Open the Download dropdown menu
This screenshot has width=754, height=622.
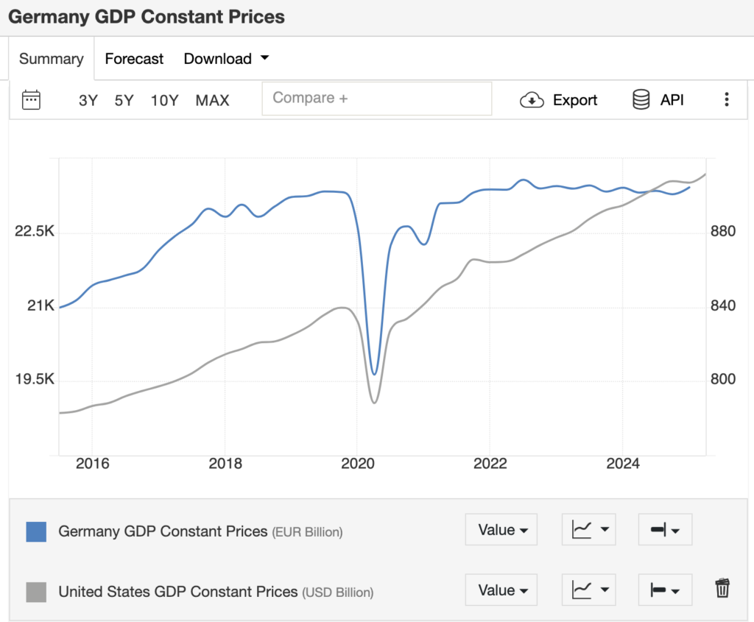click(227, 59)
